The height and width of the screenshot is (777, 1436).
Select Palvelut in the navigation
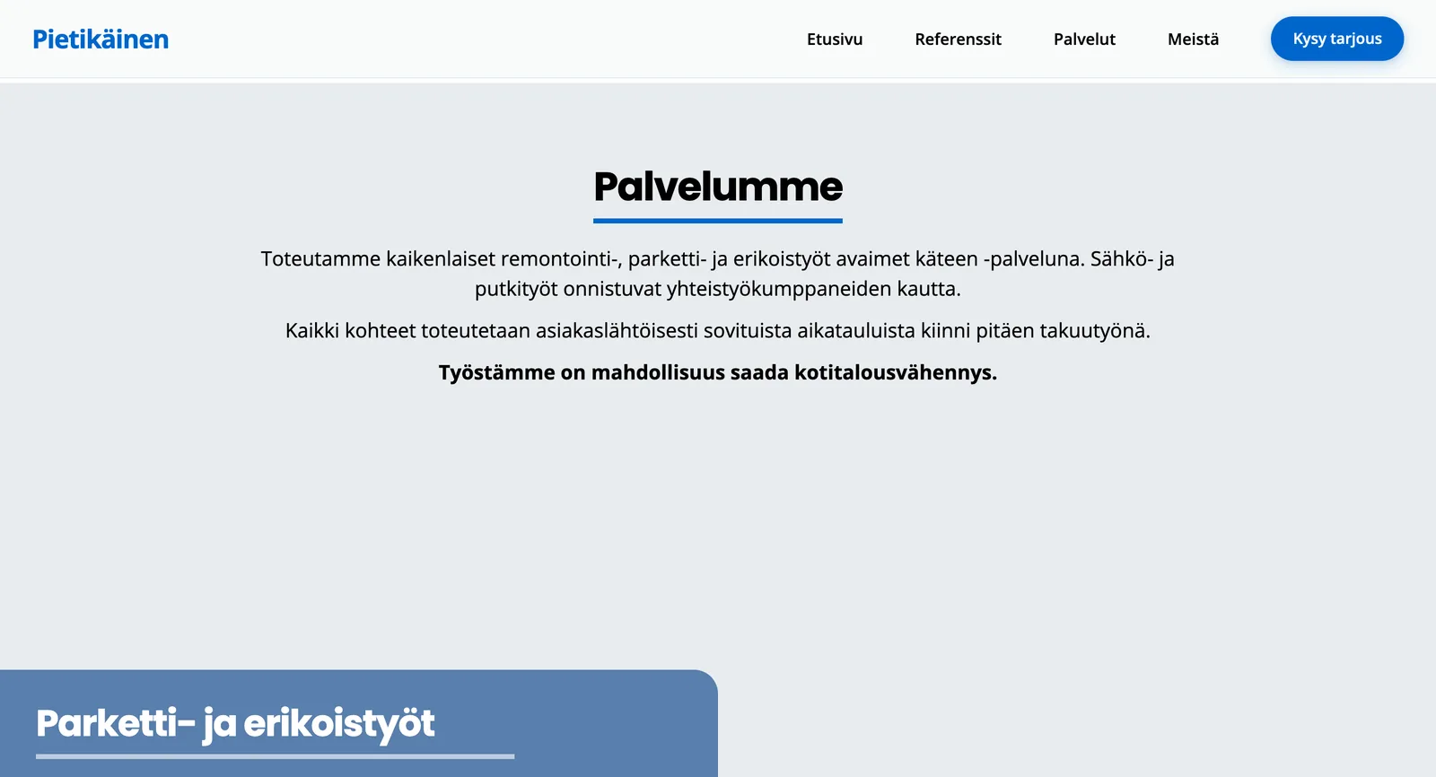(x=1084, y=39)
